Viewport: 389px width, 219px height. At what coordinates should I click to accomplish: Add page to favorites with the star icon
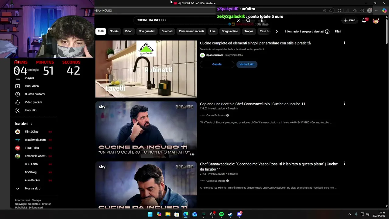click(x=331, y=11)
